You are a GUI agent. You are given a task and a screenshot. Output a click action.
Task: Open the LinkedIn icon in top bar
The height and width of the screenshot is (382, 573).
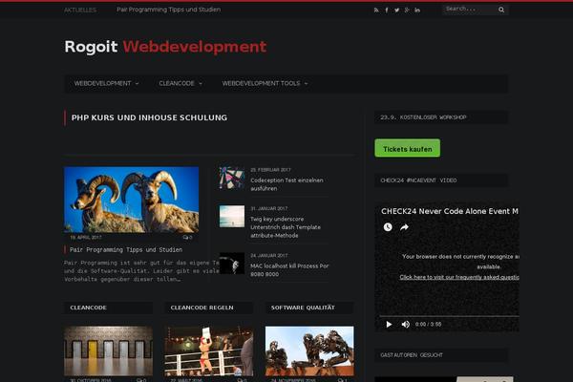(x=417, y=11)
